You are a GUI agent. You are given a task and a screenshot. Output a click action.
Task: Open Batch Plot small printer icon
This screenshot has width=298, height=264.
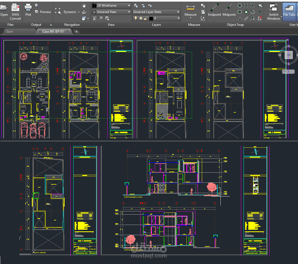[36, 6]
